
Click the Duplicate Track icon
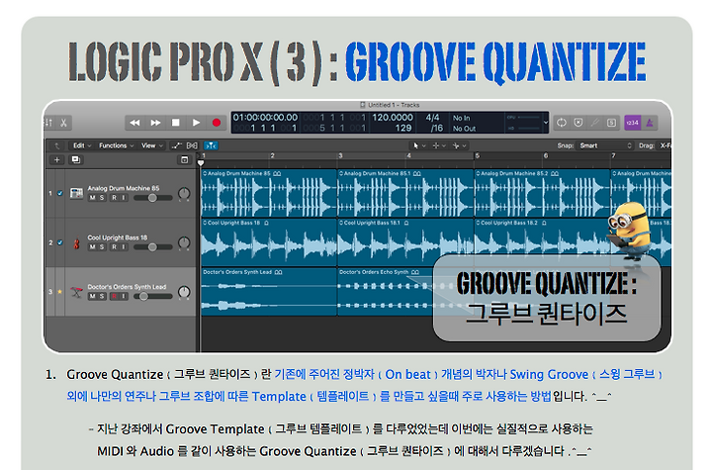75,160
